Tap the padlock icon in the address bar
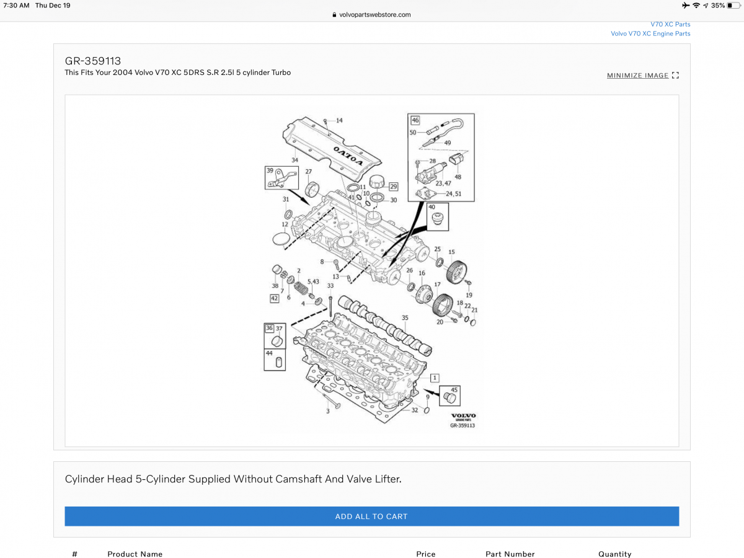Image resolution: width=744 pixels, height=558 pixels. (334, 14)
